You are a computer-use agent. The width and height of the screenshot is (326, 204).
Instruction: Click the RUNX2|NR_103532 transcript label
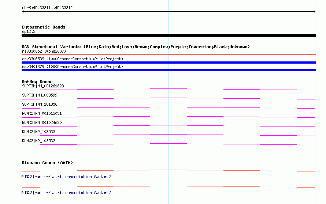pyautogui.click(x=38, y=141)
